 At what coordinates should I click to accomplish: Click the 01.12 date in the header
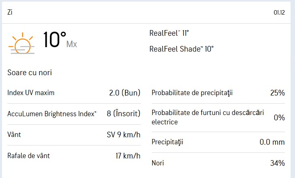click(279, 12)
